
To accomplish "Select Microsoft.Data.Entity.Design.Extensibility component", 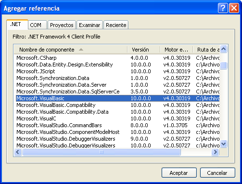I will [117, 65].
